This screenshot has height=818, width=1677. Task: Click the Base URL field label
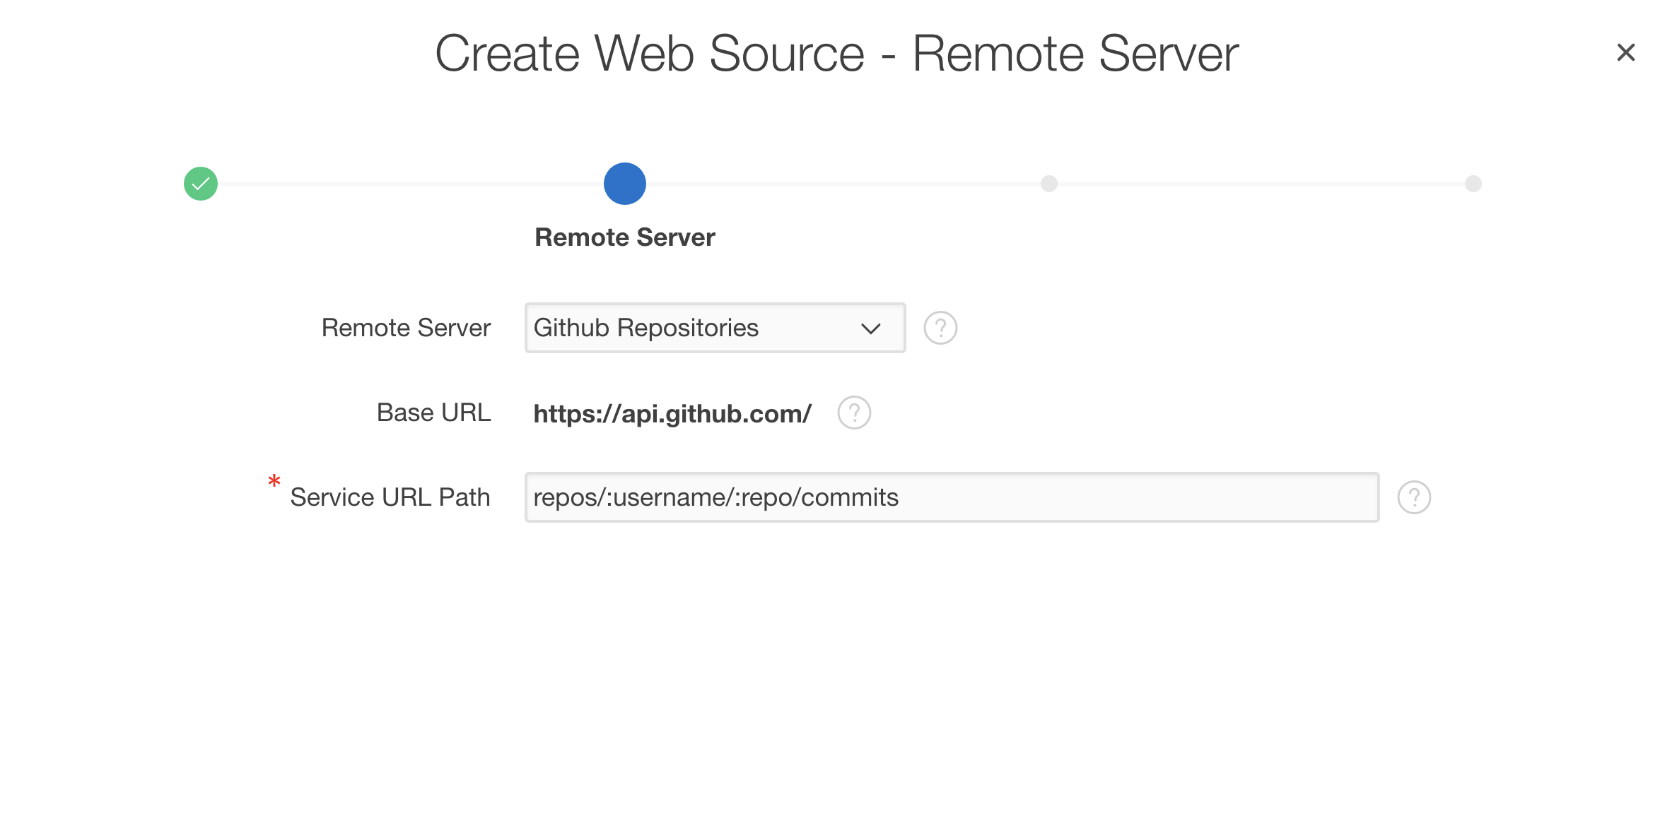coord(433,413)
